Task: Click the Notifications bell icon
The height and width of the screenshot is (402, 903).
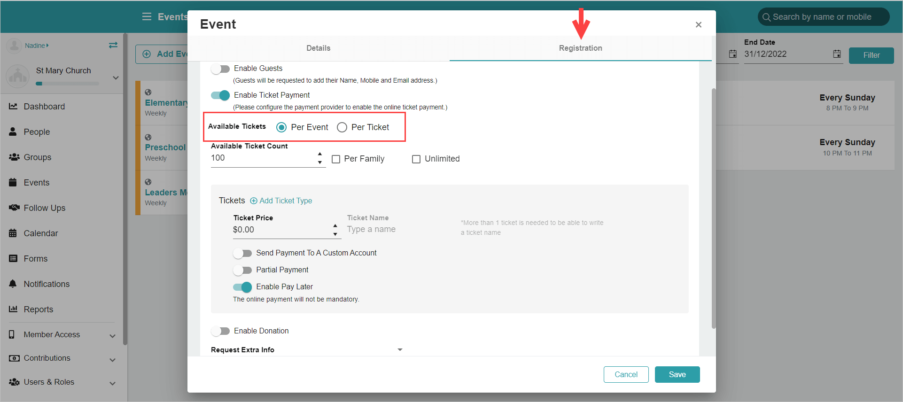Action: coord(13,284)
